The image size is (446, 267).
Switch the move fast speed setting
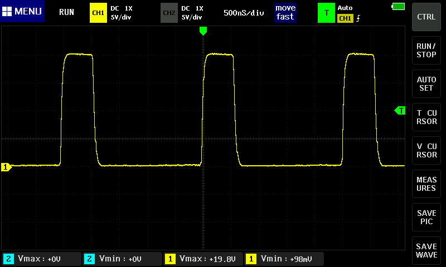tap(285, 12)
